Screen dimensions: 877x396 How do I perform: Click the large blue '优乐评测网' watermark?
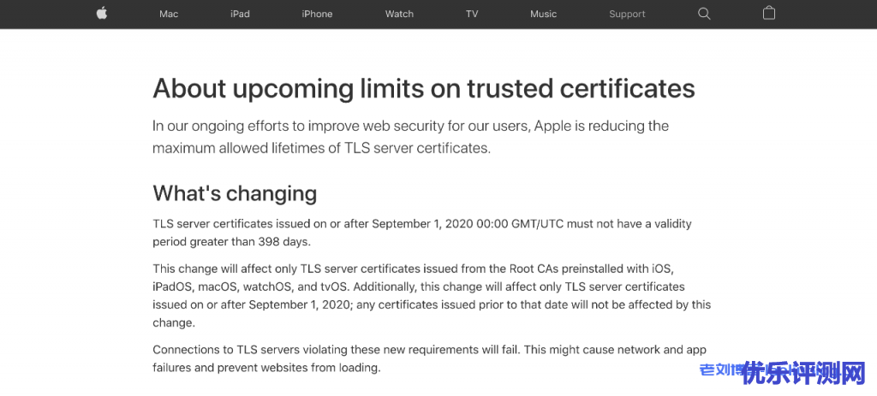point(803,374)
